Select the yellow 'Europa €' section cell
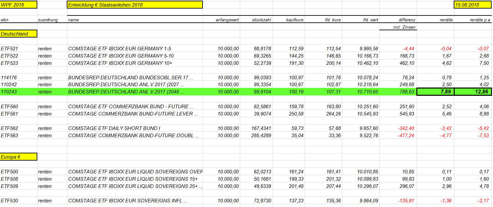The width and height of the screenshot is (493, 207). click(19, 157)
